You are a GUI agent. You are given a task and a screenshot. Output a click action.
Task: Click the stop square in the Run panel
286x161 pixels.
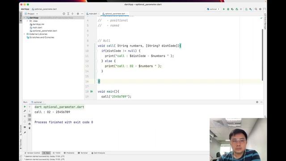[x=25, y=116]
